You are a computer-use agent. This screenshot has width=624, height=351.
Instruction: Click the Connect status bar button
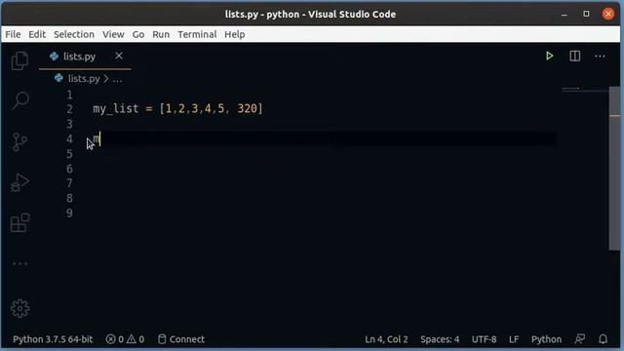coord(181,339)
